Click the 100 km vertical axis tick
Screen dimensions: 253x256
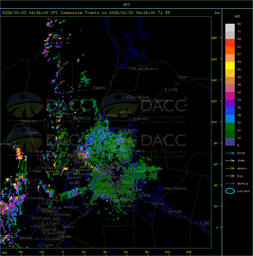click(214, 122)
